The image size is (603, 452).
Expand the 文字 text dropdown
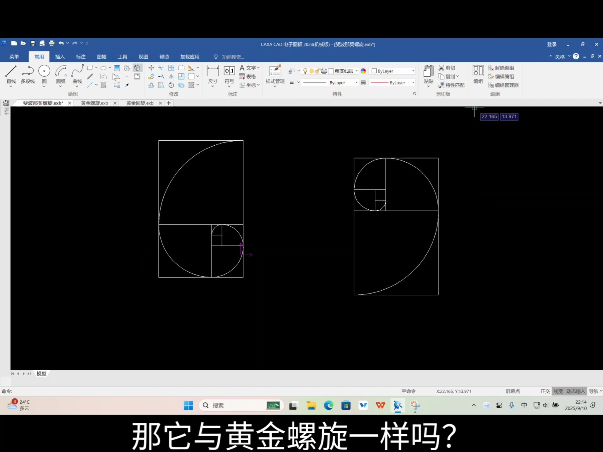pos(258,68)
